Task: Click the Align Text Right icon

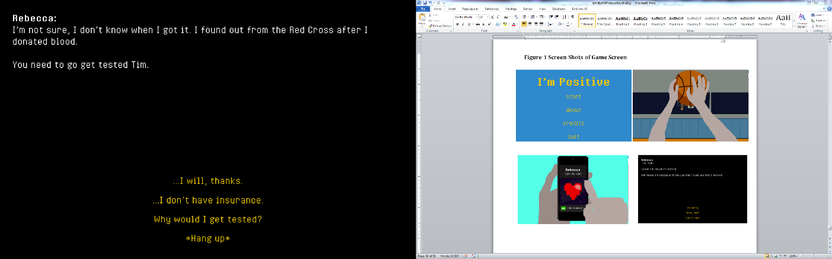Action: pos(536,24)
